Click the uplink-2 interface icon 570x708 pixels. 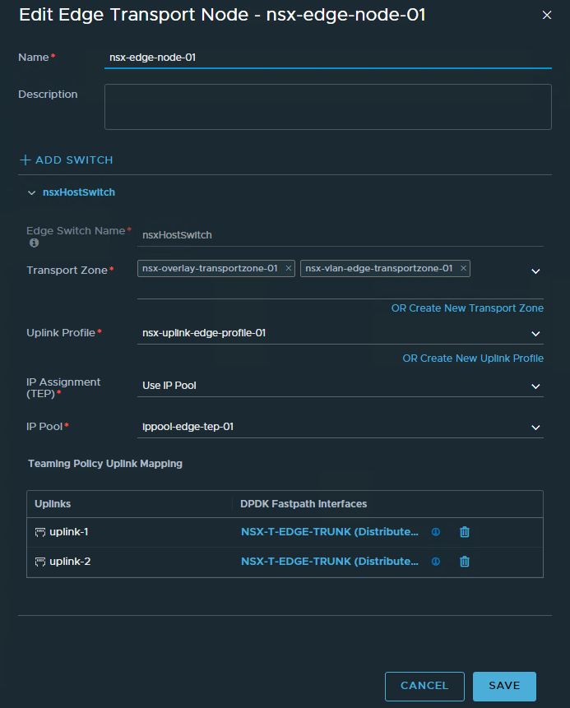coord(40,562)
